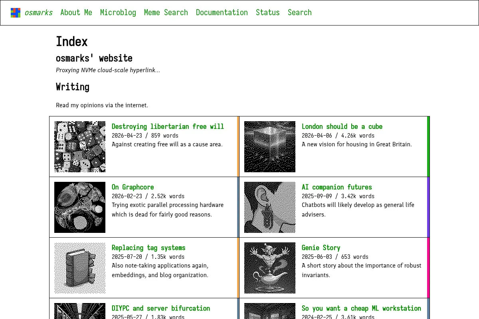The height and width of the screenshot is (319, 479).
Task: Click the text '2025-06-03 / 653 words'
Action: pos(335,257)
